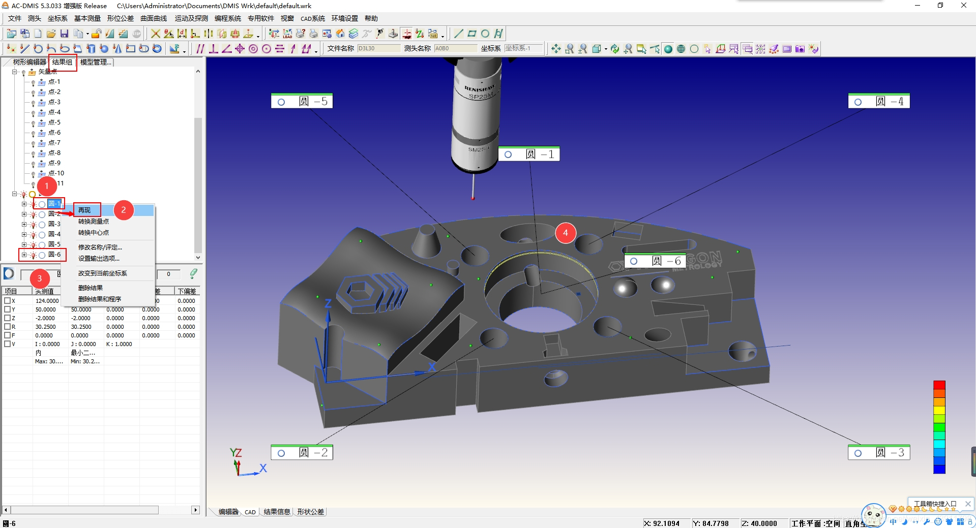Click the green refresh view icon
The height and width of the screenshot is (528, 976).
tap(615, 49)
